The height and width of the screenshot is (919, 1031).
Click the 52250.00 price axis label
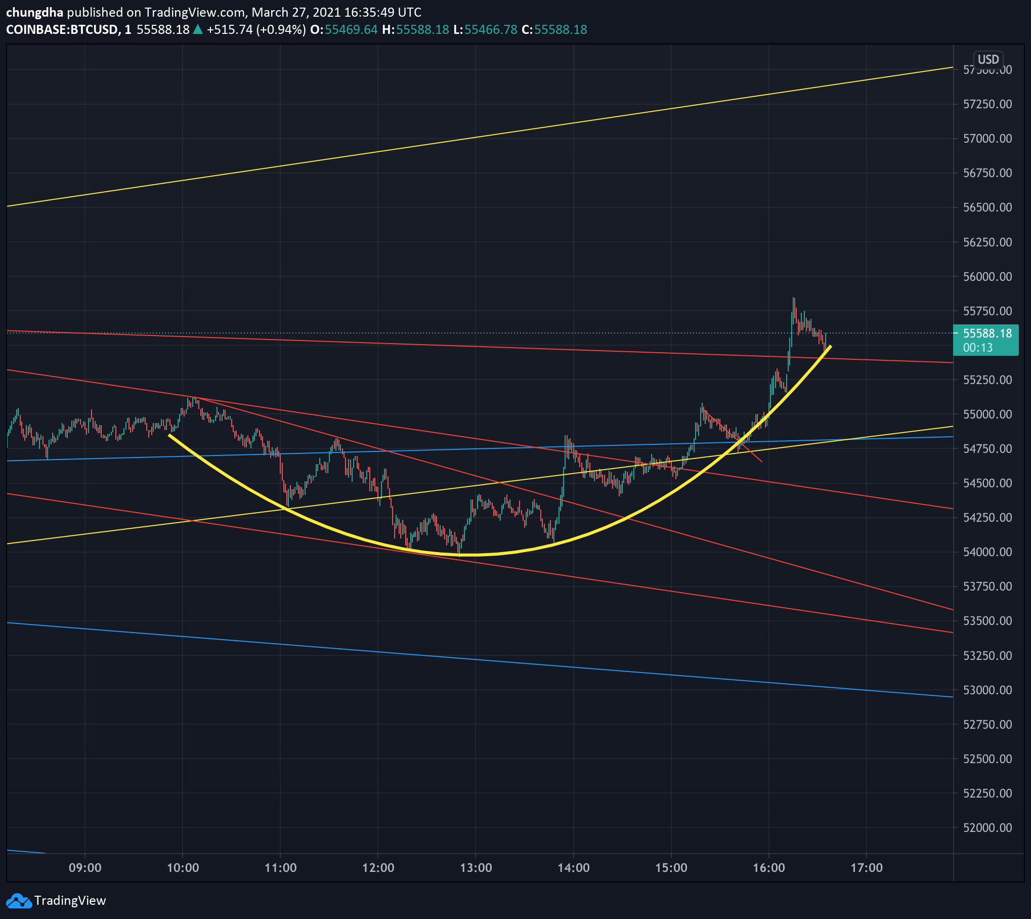click(x=987, y=793)
